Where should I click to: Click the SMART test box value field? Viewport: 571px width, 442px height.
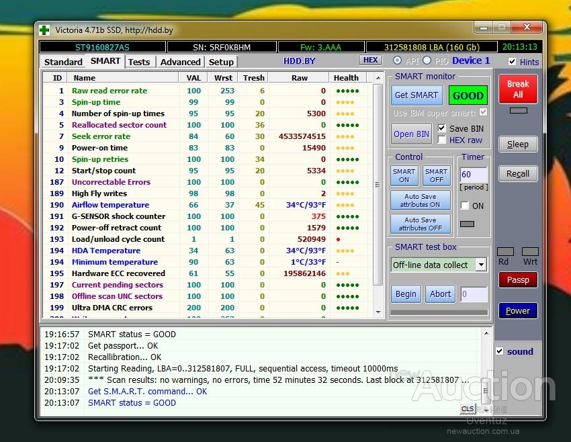(x=474, y=294)
